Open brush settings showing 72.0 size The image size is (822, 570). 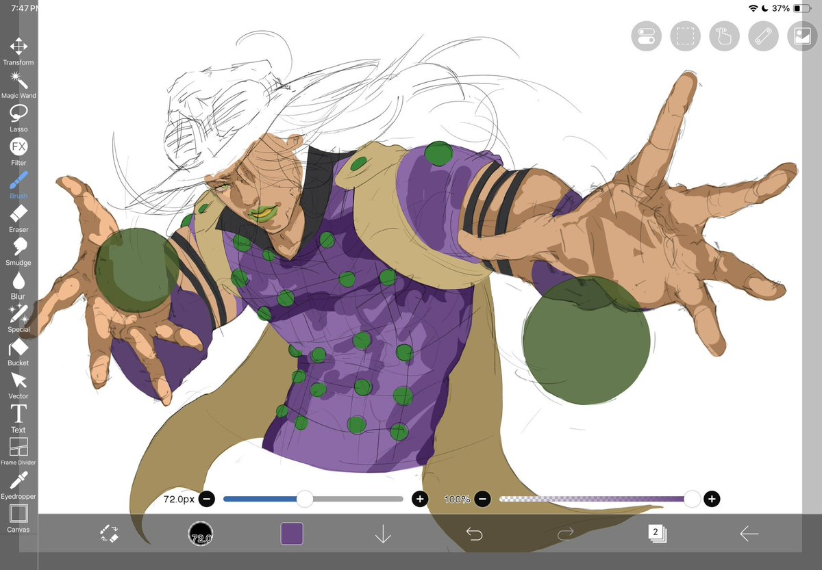pyautogui.click(x=200, y=534)
